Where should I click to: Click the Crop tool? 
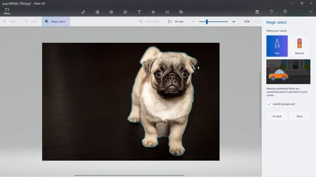(x=31, y=22)
